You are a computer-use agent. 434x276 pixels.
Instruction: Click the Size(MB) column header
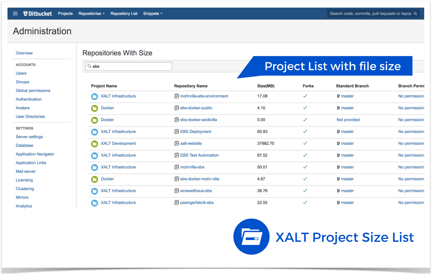[x=266, y=86]
